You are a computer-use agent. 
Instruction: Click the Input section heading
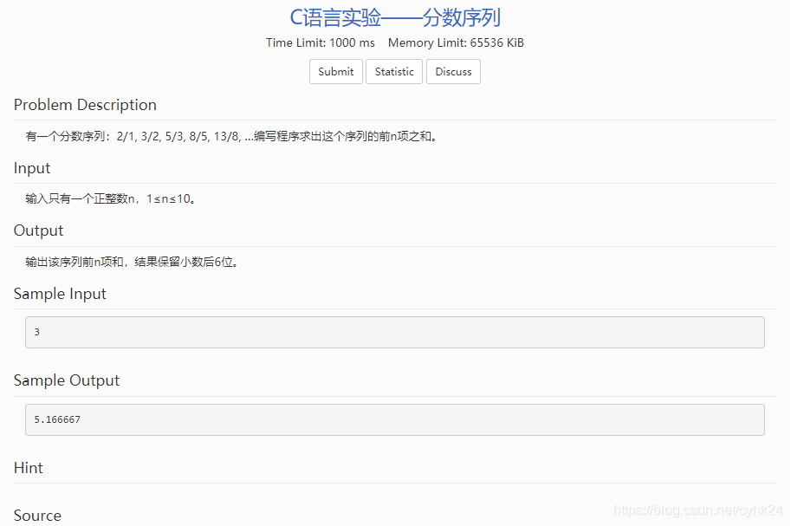point(32,167)
